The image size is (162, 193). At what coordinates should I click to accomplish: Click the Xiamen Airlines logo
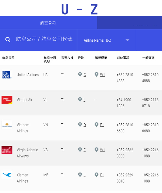7,175
